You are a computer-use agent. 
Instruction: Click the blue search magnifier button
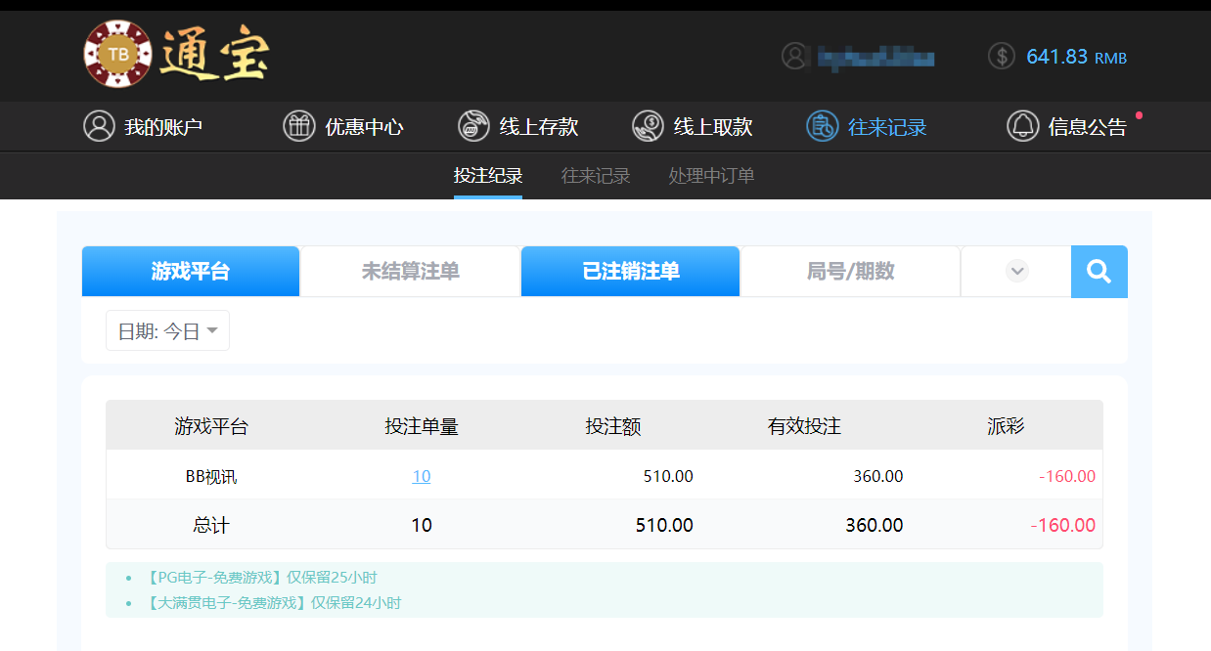tap(1099, 271)
